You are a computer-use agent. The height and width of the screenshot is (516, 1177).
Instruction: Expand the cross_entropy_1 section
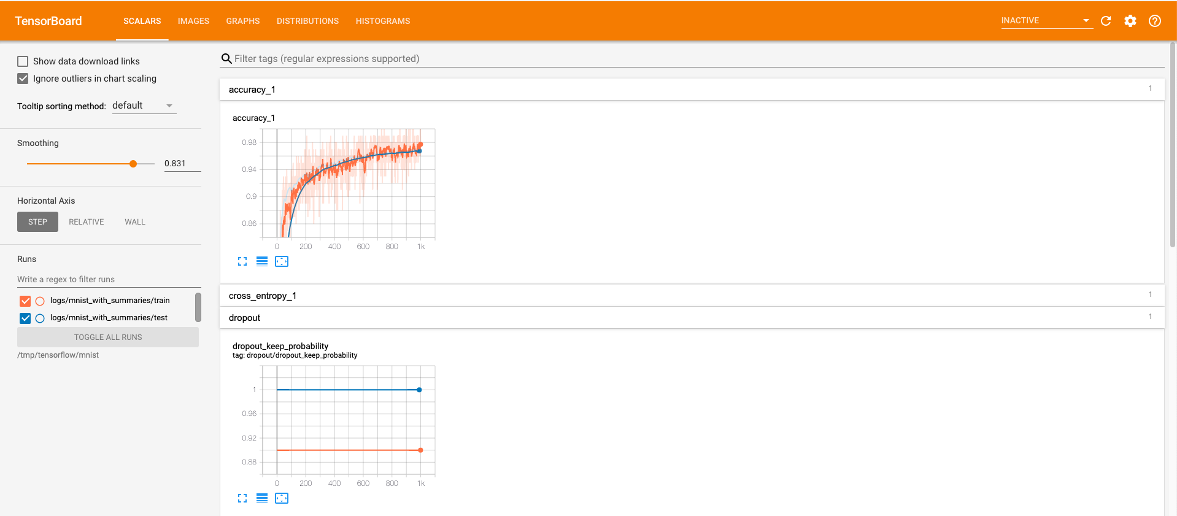point(692,296)
